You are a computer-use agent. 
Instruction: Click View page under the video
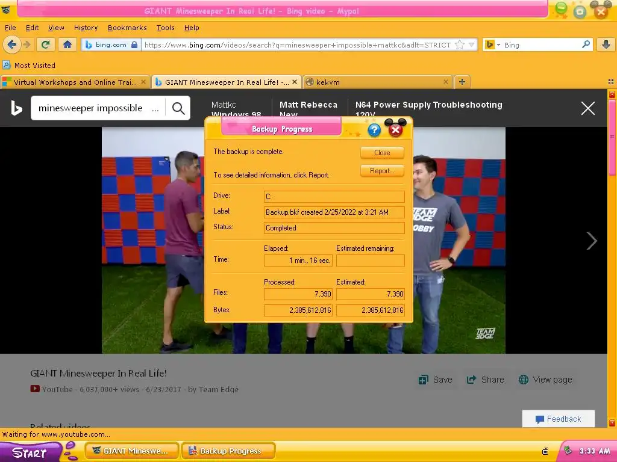[545, 380]
